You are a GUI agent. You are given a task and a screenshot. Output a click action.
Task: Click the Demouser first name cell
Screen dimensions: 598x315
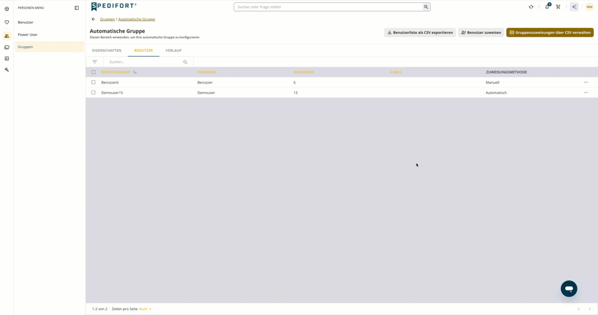pos(206,93)
